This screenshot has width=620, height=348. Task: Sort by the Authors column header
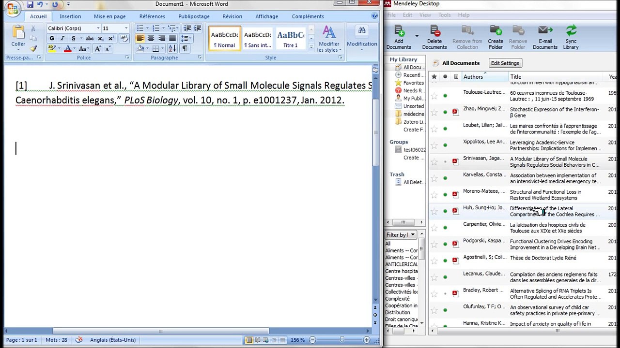tap(484, 77)
